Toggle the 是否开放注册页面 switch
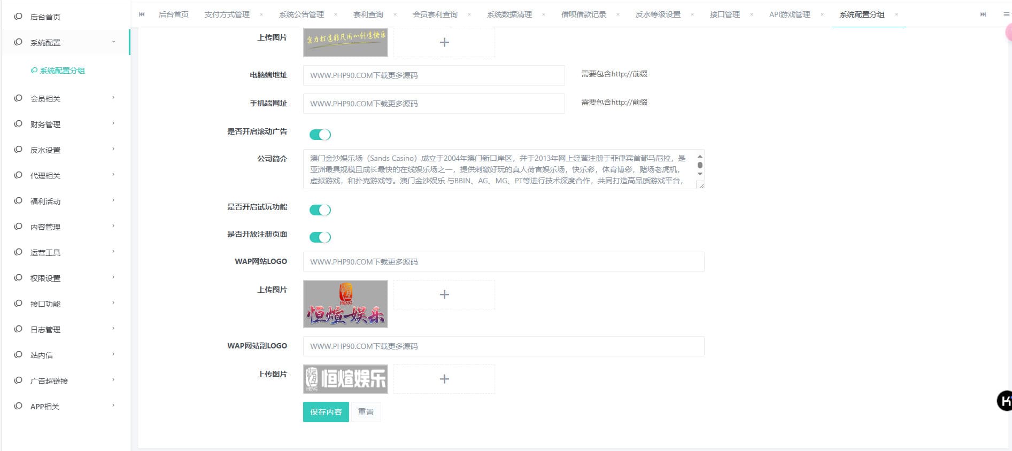1012x451 pixels. [320, 237]
